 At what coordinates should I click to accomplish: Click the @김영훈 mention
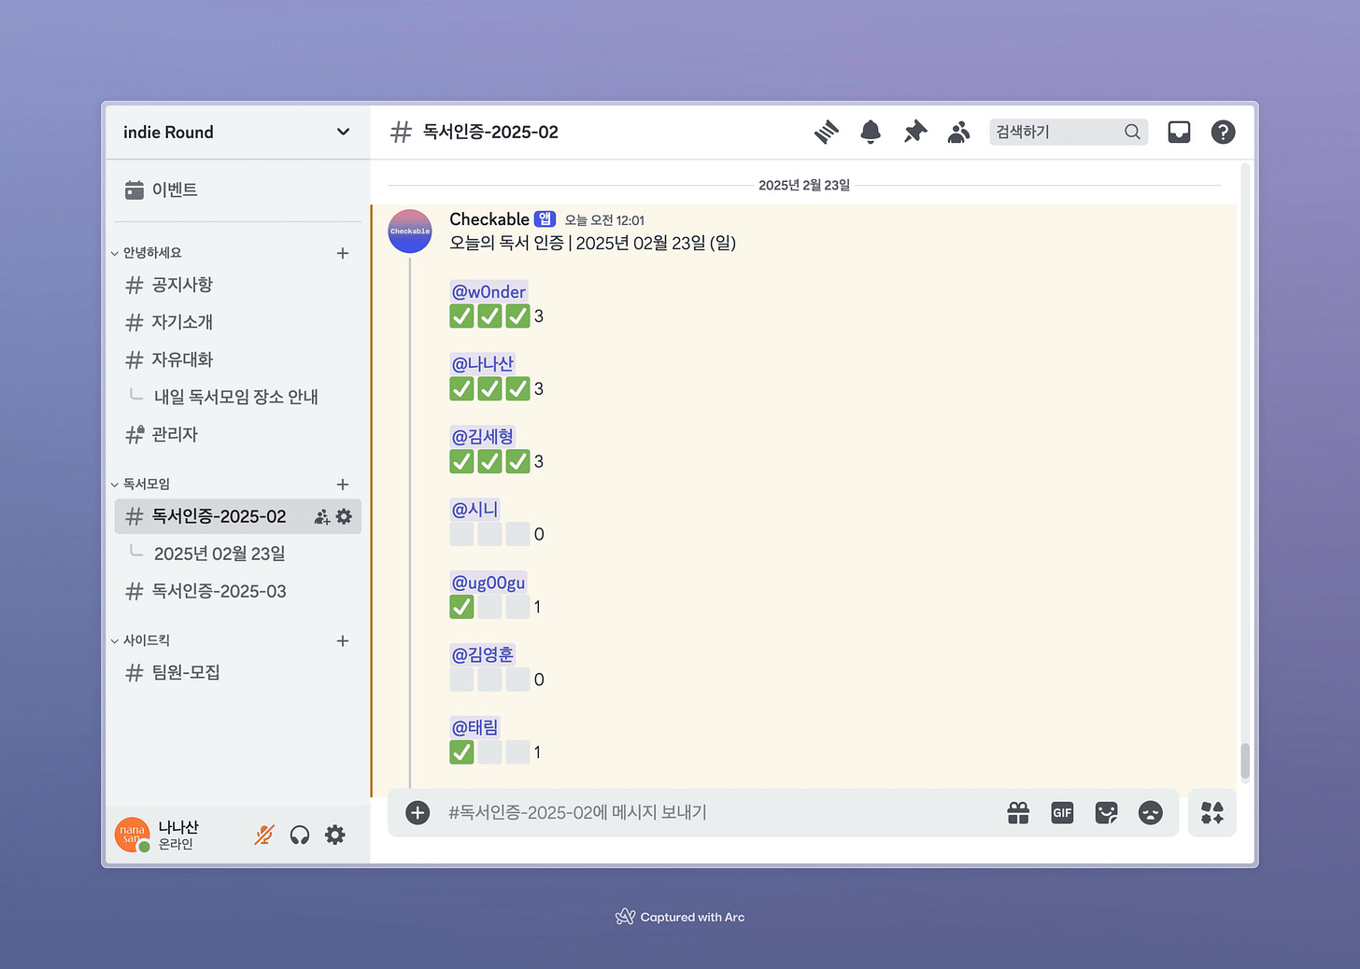point(483,654)
